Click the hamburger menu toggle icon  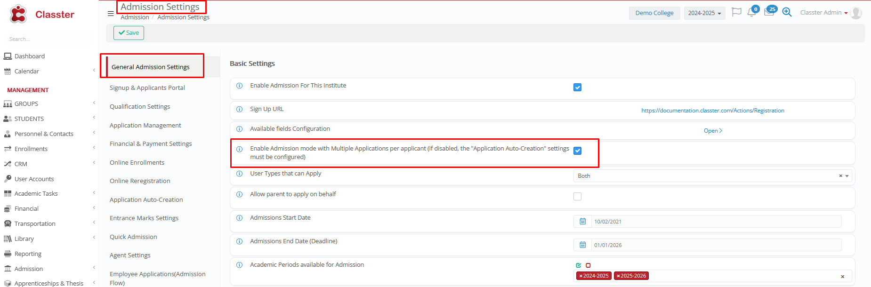pyautogui.click(x=111, y=14)
